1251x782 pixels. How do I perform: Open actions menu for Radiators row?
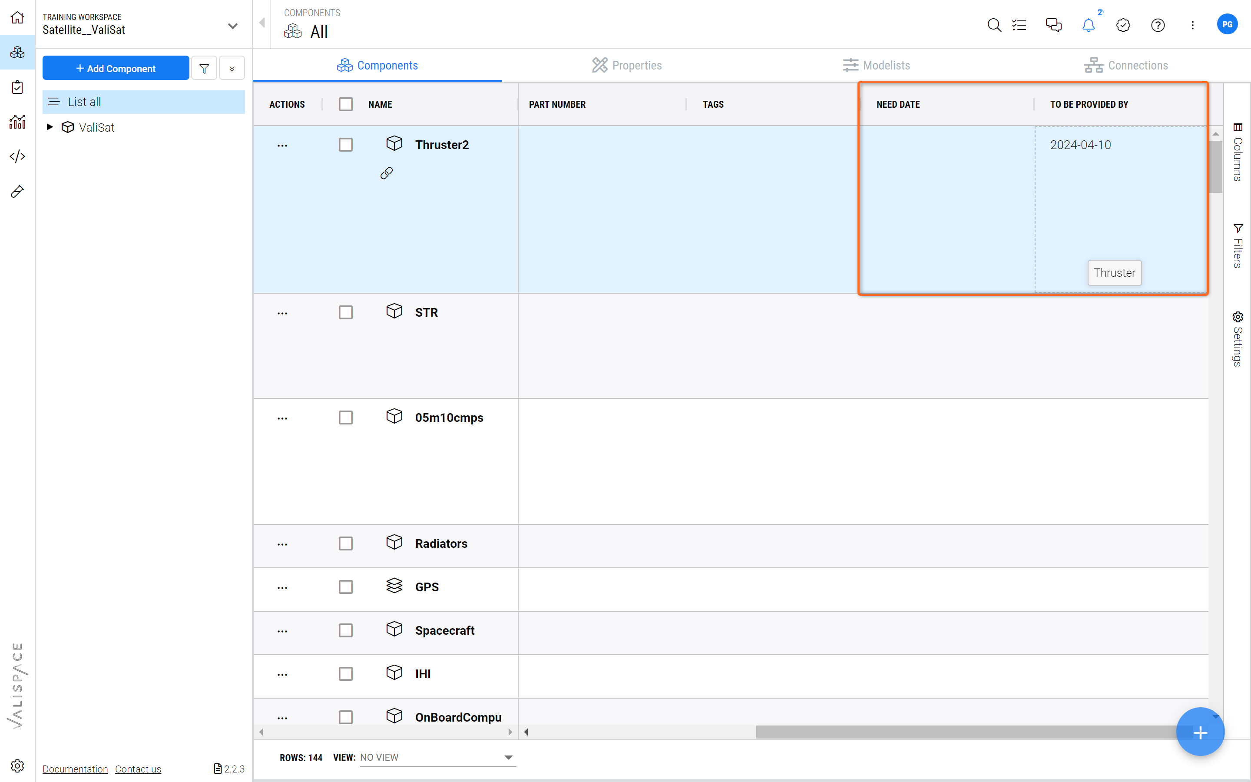pyautogui.click(x=282, y=544)
